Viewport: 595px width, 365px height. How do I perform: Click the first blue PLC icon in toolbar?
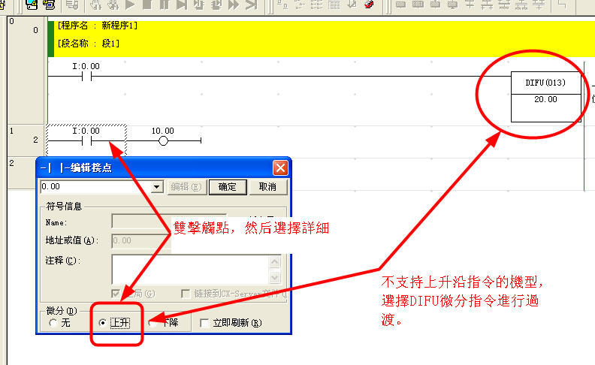(x=31, y=4)
